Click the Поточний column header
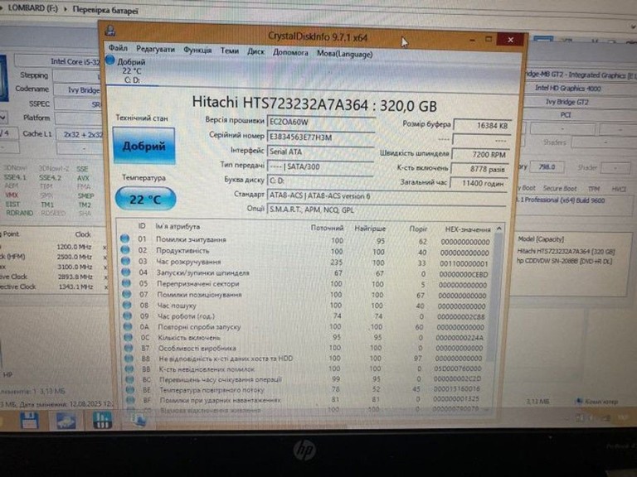The height and width of the screenshot is (477, 637). [x=327, y=228]
